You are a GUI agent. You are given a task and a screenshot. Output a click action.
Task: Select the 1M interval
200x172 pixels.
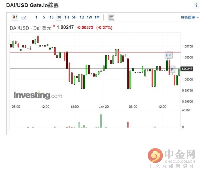click(x=97, y=17)
